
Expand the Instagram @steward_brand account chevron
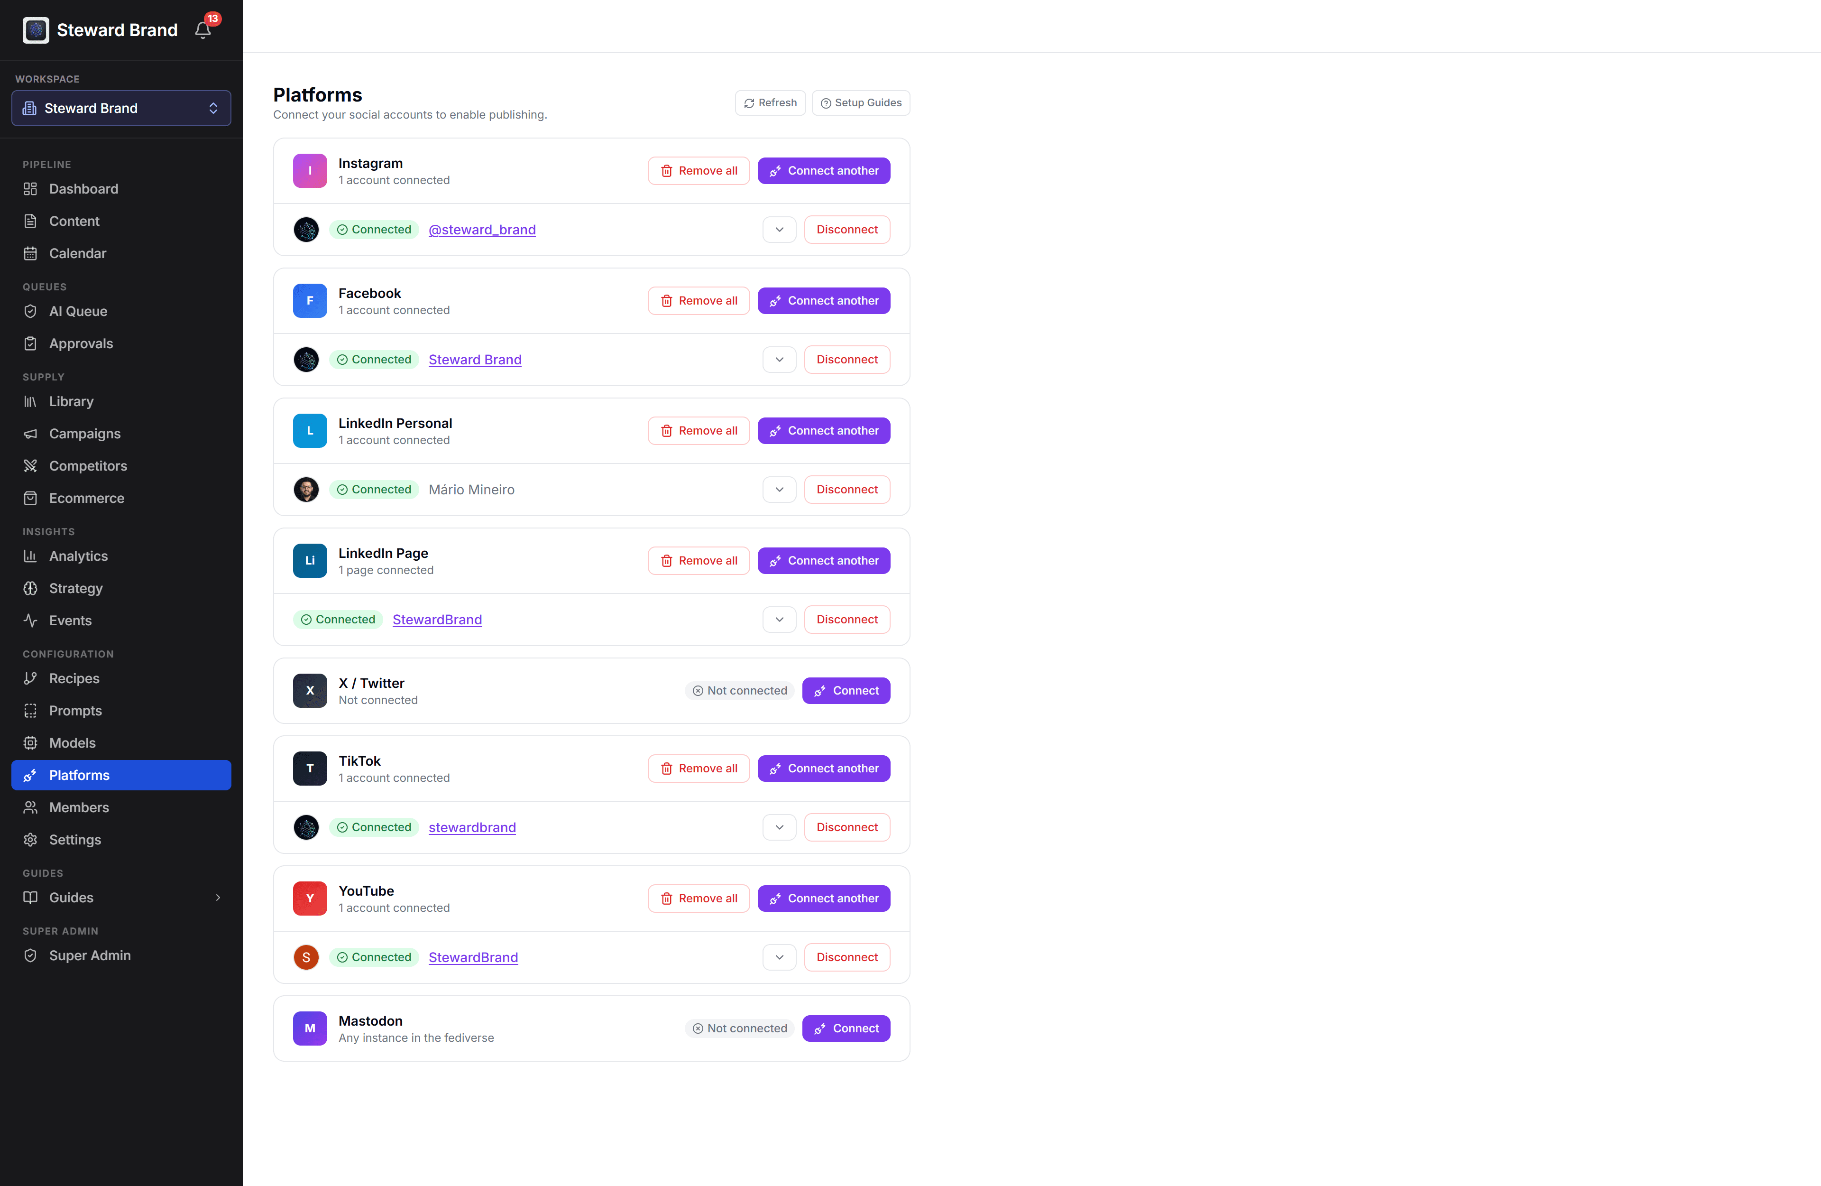point(779,230)
